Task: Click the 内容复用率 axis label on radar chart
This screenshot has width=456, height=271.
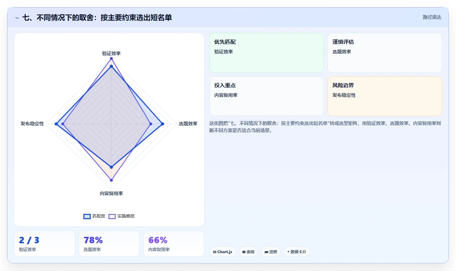Action: point(111,194)
